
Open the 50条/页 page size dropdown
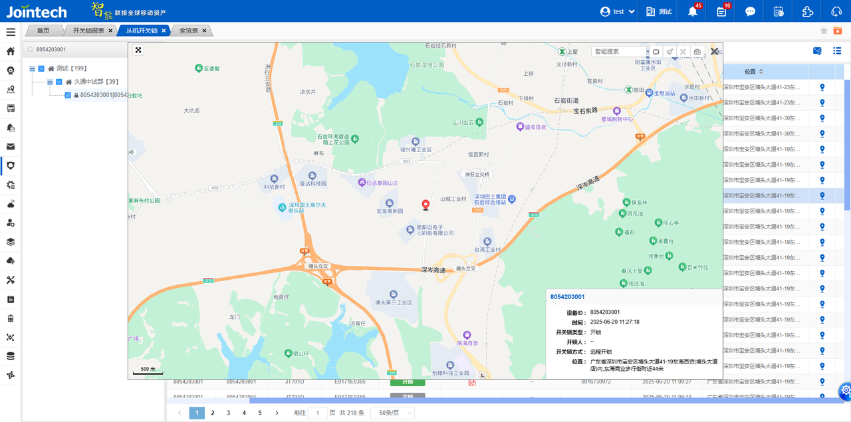(x=392, y=413)
